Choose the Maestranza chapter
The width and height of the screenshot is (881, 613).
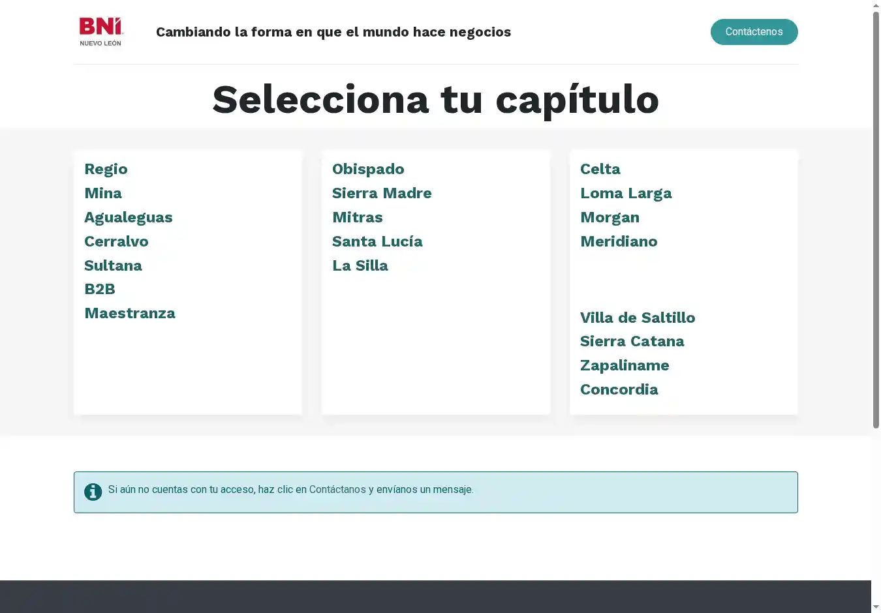[x=130, y=314]
